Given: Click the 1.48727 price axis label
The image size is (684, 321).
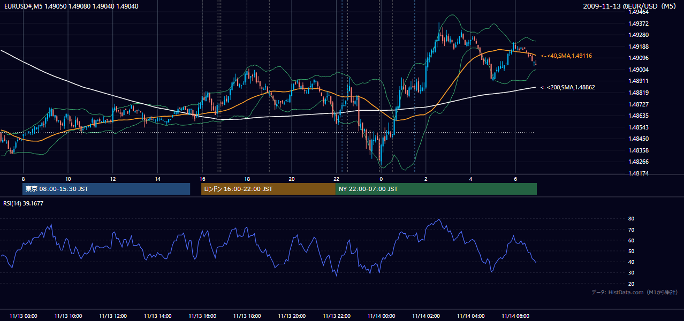Looking at the screenshot, I should [638, 104].
